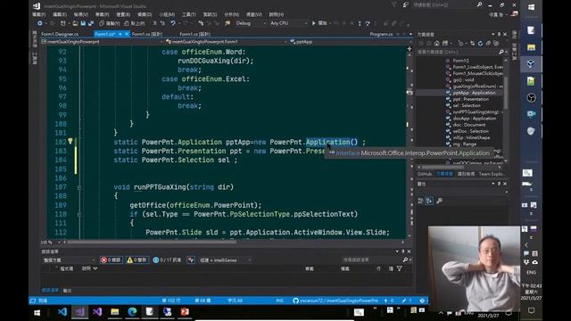Screen dimensions: 571x321
Task: Click the search magnifier in Solution Explorer
Action: click(x=501, y=52)
